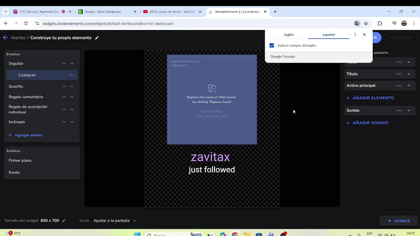Click the AVANCE preview button

399,221
